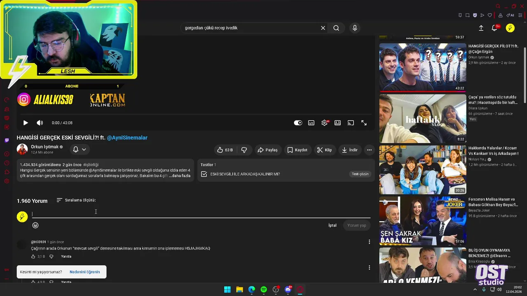This screenshot has height=296, width=527.
Task: Add the page to bookmarks heart icon
Action: pyautogui.click(x=490, y=15)
